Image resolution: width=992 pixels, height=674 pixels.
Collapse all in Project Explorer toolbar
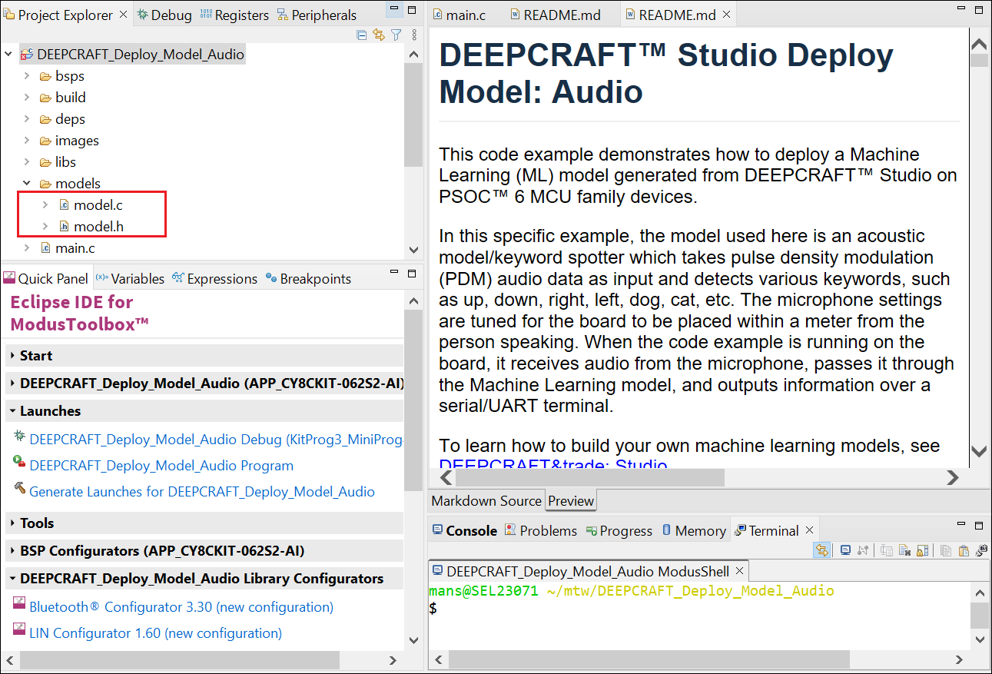tap(362, 35)
